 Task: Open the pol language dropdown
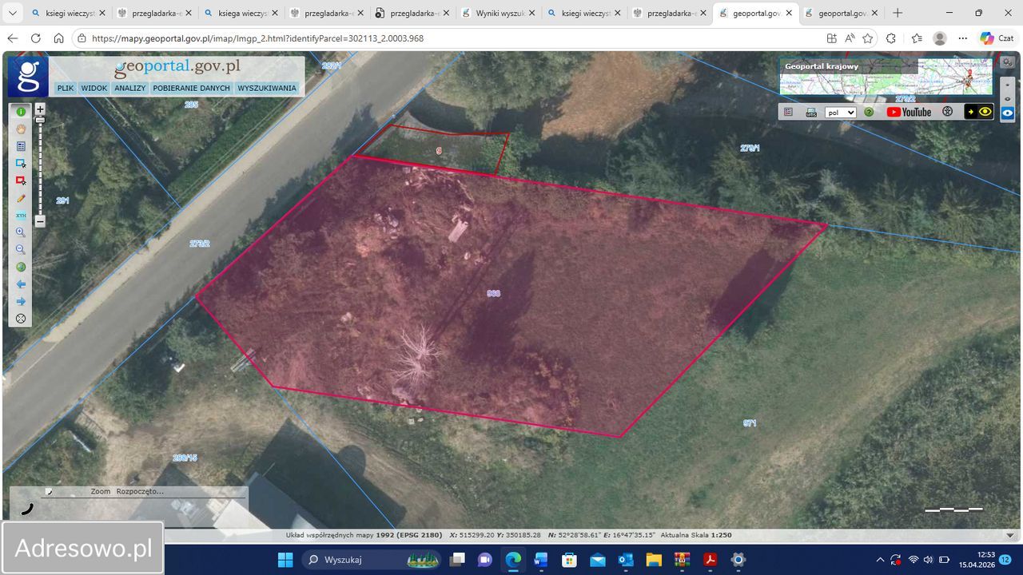click(x=840, y=113)
